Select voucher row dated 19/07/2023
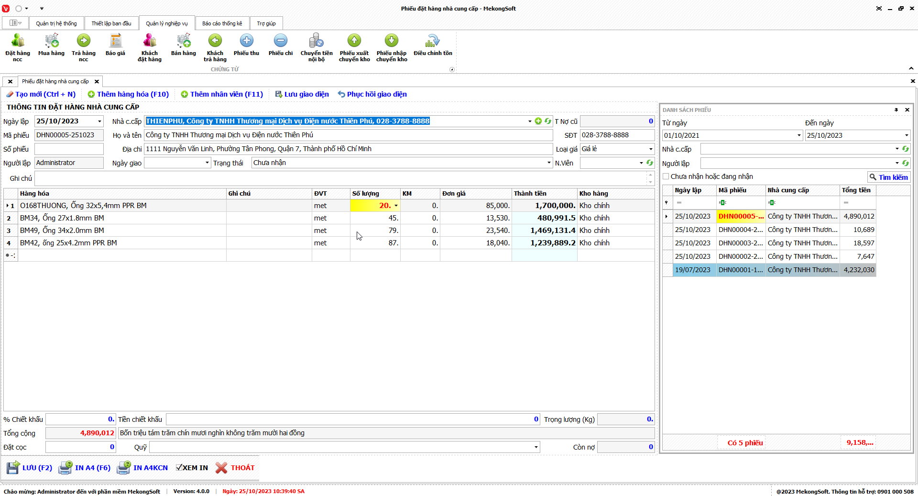Image resolution: width=918 pixels, height=496 pixels. click(x=692, y=270)
